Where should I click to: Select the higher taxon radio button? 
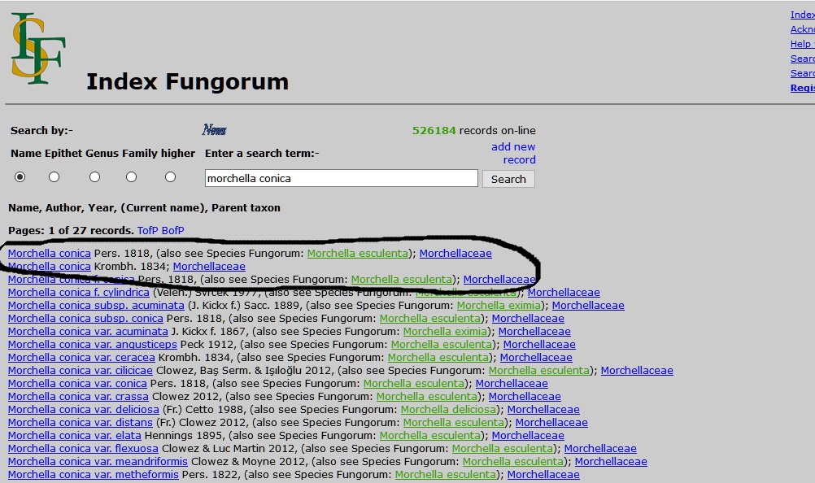[171, 177]
